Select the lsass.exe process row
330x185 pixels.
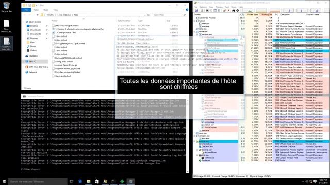pos(261,130)
